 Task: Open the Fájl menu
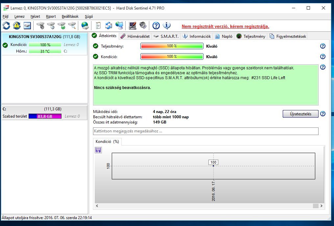[6, 16]
